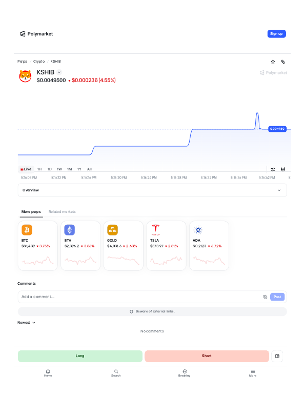Click the 0.004950 price label on chart

tap(277, 129)
